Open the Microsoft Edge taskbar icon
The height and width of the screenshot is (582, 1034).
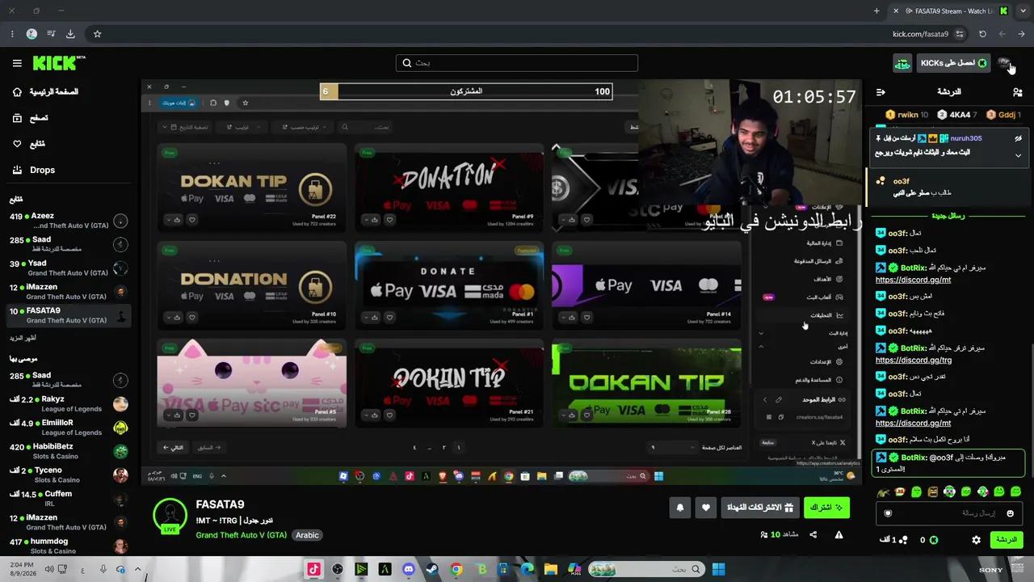tap(528, 569)
